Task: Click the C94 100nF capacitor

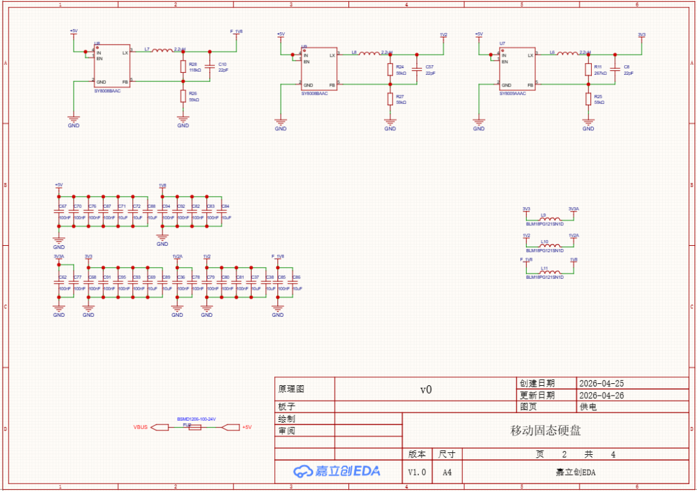Action: [x=163, y=212]
